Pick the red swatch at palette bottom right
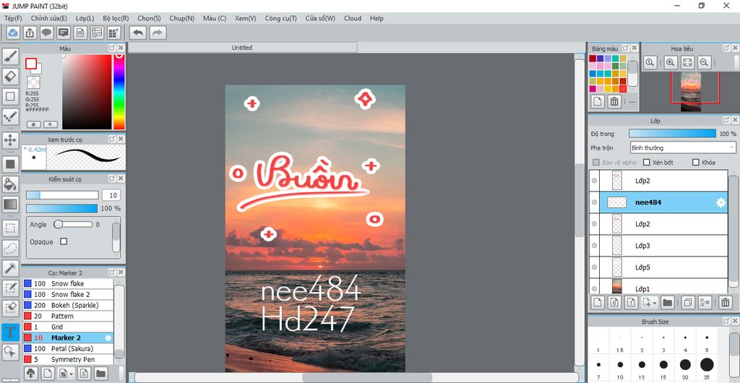This screenshot has height=383, width=740. click(623, 89)
